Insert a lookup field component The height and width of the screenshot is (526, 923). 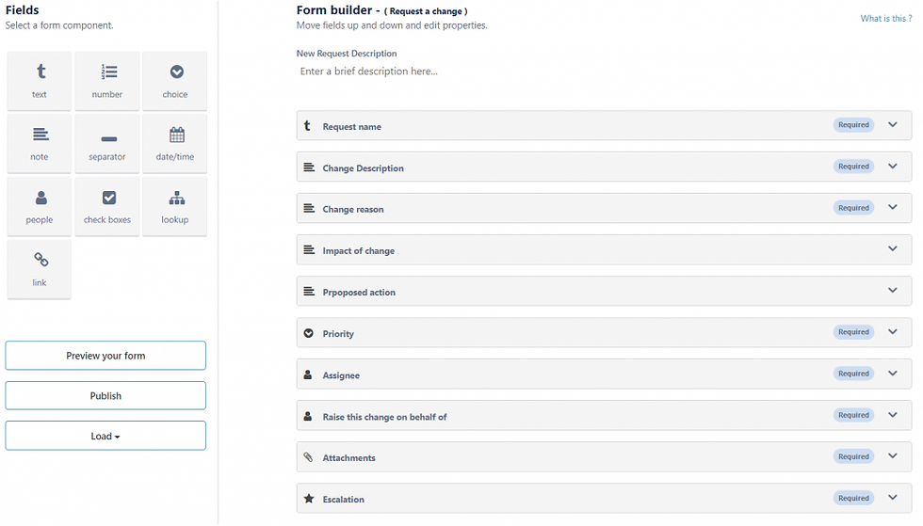tap(175, 206)
